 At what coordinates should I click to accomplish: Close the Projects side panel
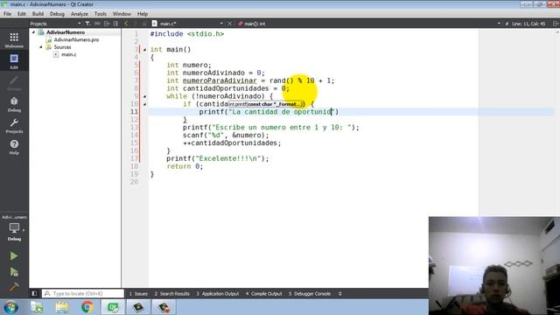(x=115, y=24)
